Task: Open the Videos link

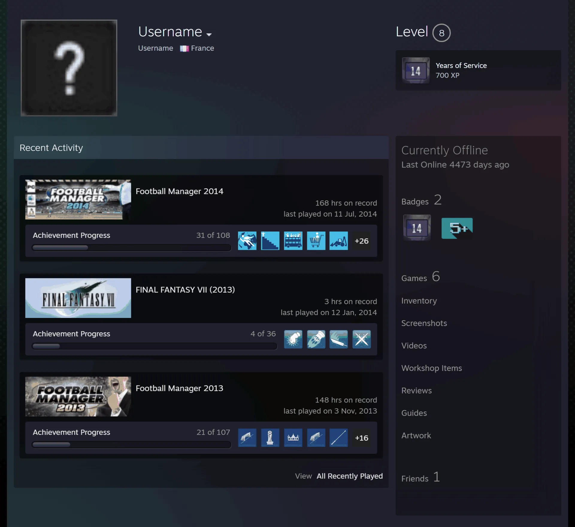Action: pyautogui.click(x=414, y=346)
